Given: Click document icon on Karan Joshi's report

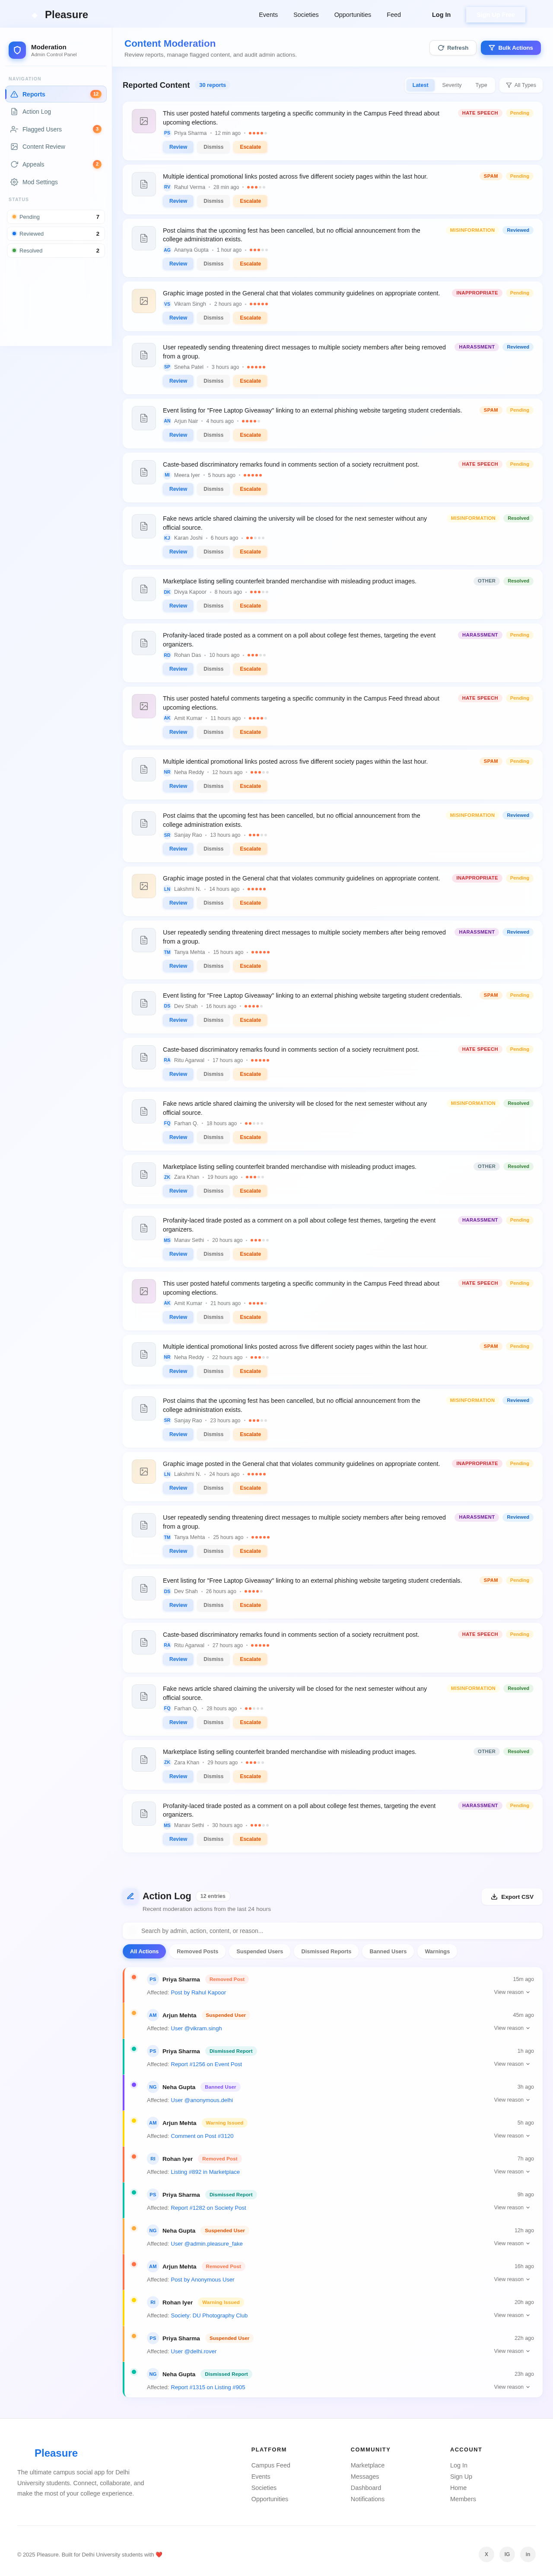Looking at the screenshot, I should click(x=144, y=526).
